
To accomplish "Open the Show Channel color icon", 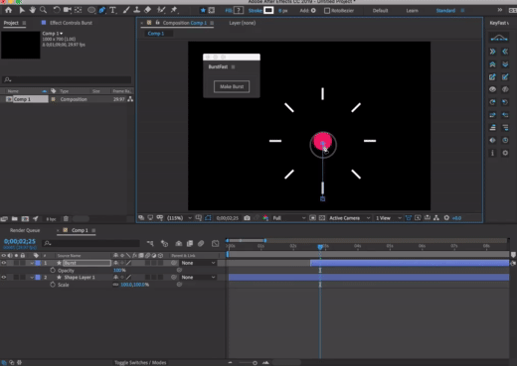I will pos(265,218).
